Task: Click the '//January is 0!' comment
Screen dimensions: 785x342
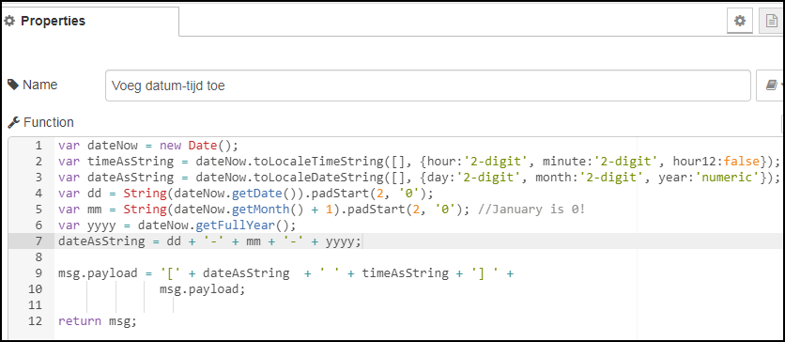Action: [531, 210]
